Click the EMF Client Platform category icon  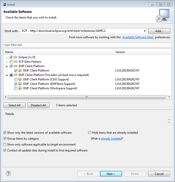point(15,66)
